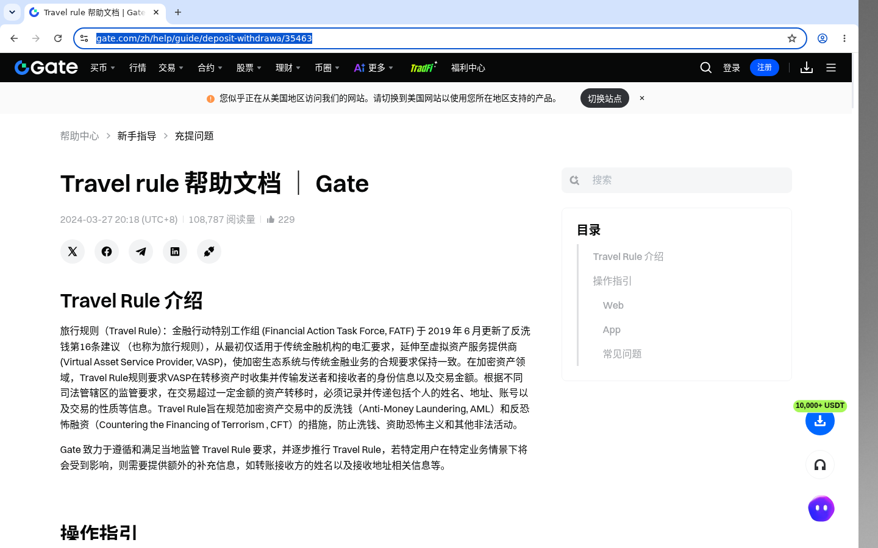Viewport: 878px width, 548px height.
Task: Open the hamburger menu icon
Action: pos(831,68)
